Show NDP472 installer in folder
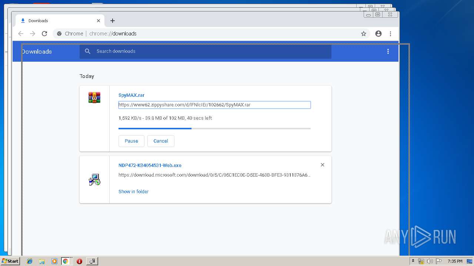The image size is (474, 266). tap(133, 191)
